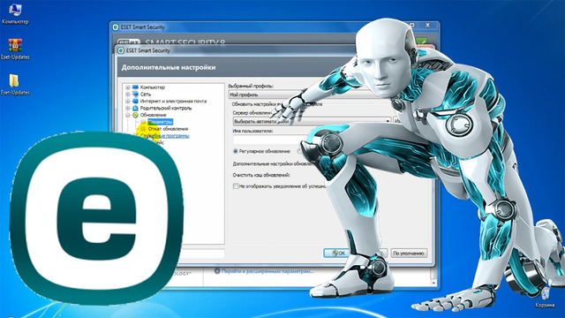Select Откат обновления in the tree
This screenshot has width=565, height=318.
tap(168, 129)
